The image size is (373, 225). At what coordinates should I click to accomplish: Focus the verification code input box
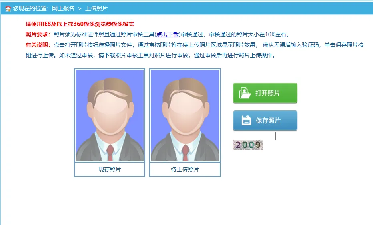(254, 136)
